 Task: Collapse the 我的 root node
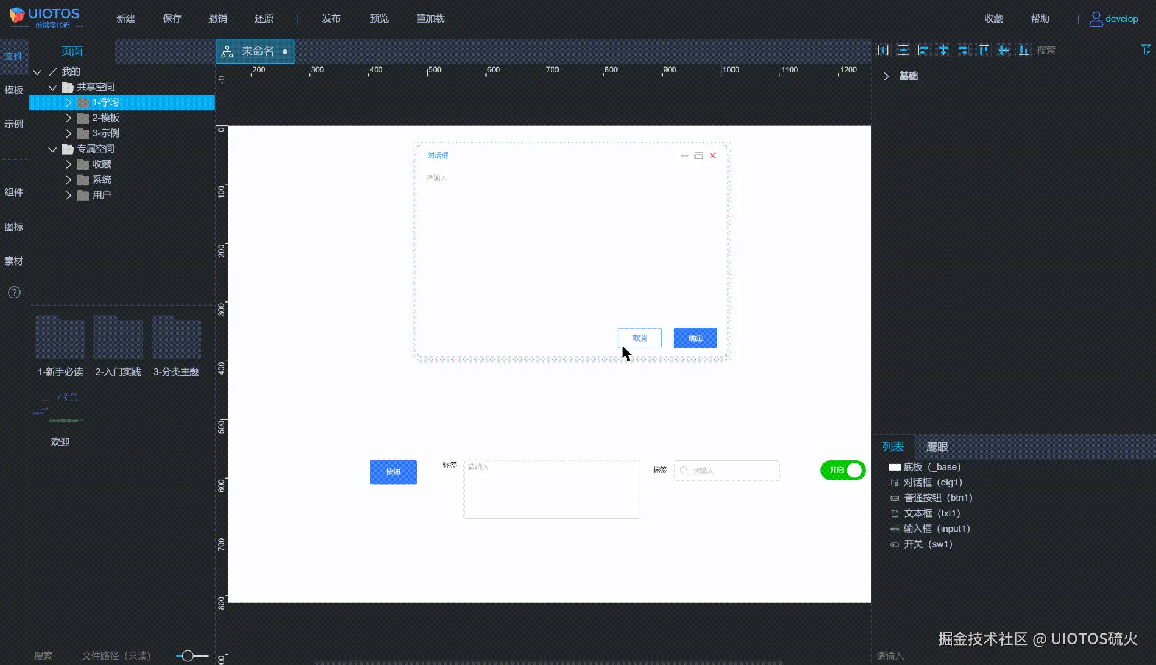point(37,72)
